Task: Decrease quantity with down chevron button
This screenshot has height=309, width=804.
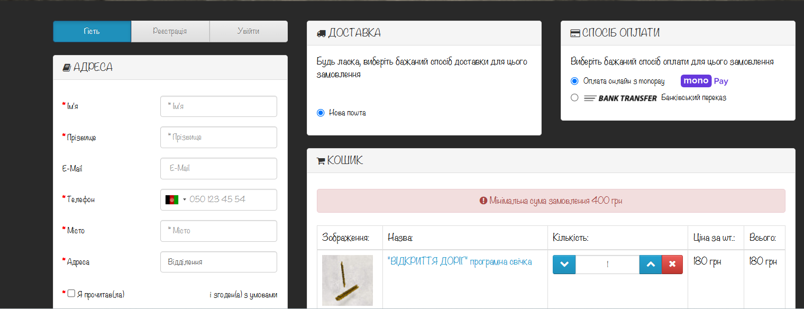Action: 564,265
